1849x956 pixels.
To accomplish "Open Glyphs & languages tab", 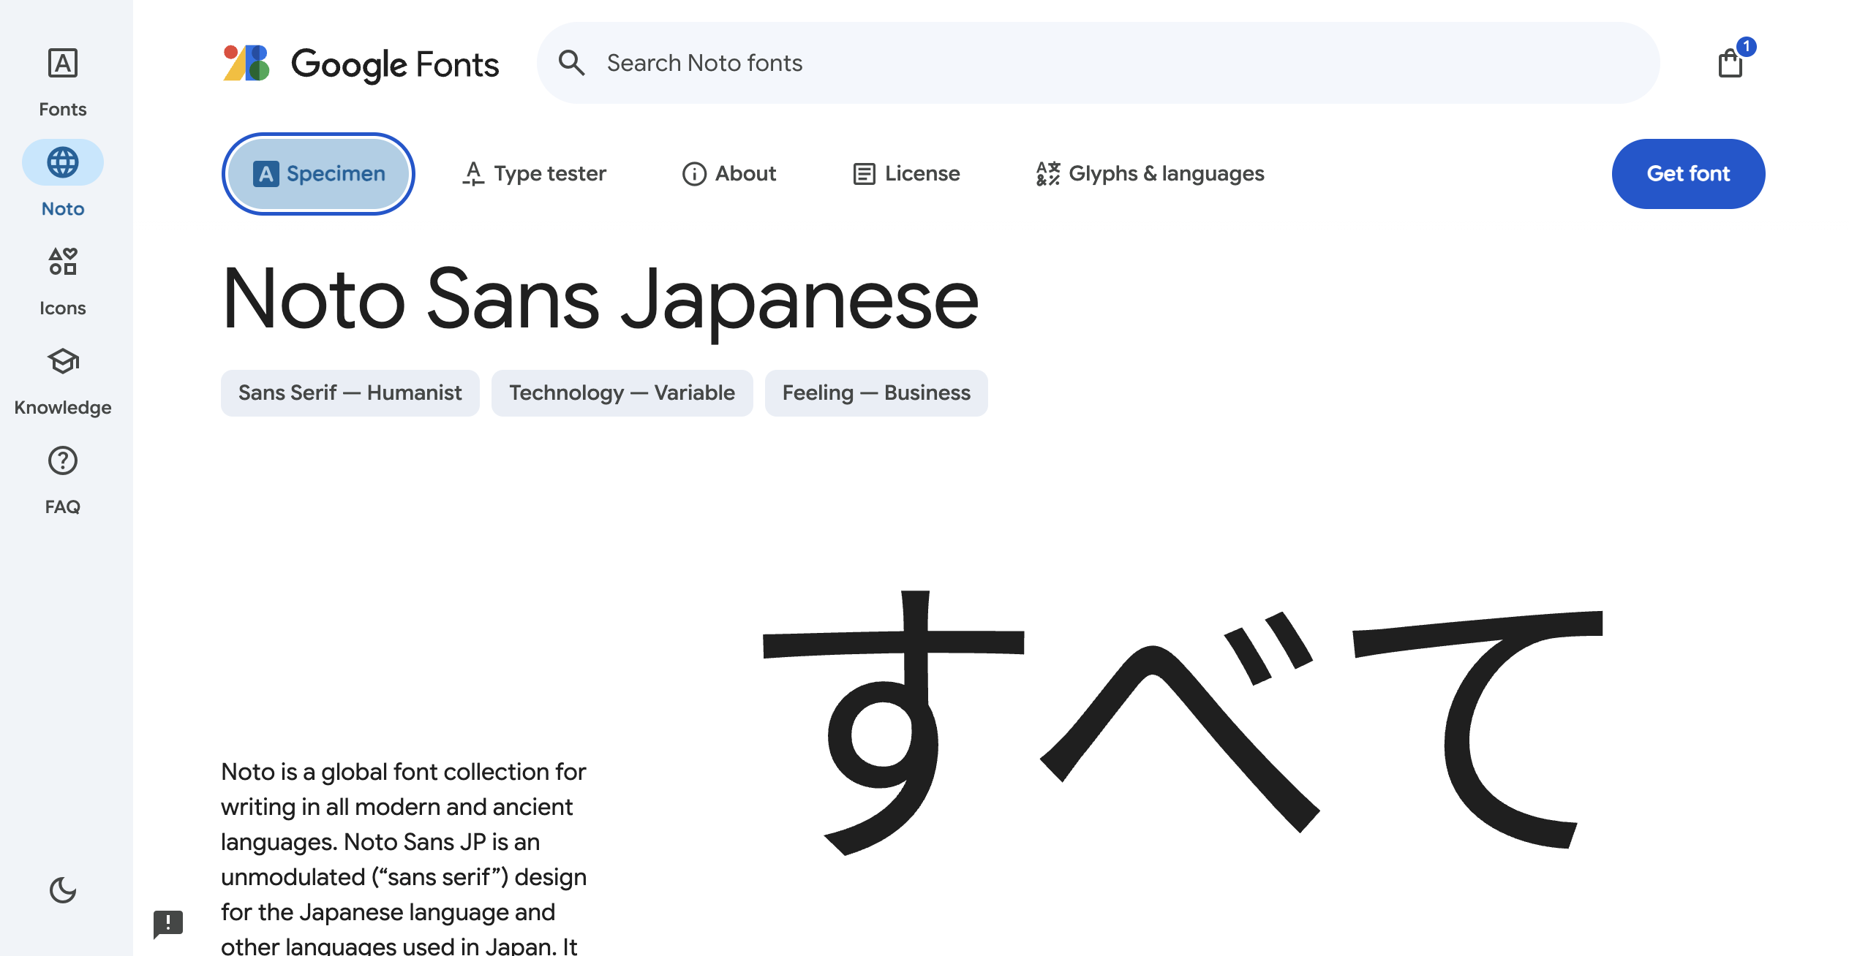I will click(x=1151, y=174).
